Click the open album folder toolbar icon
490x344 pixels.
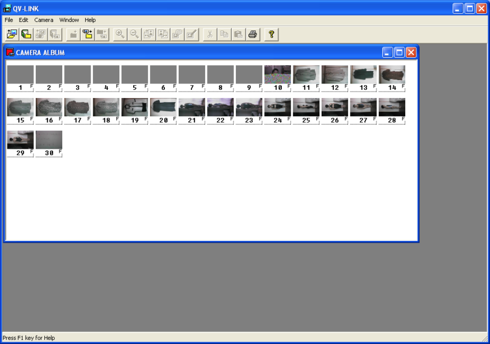(x=27, y=34)
